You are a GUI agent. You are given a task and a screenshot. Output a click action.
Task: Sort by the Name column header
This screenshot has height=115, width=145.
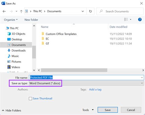45,27
